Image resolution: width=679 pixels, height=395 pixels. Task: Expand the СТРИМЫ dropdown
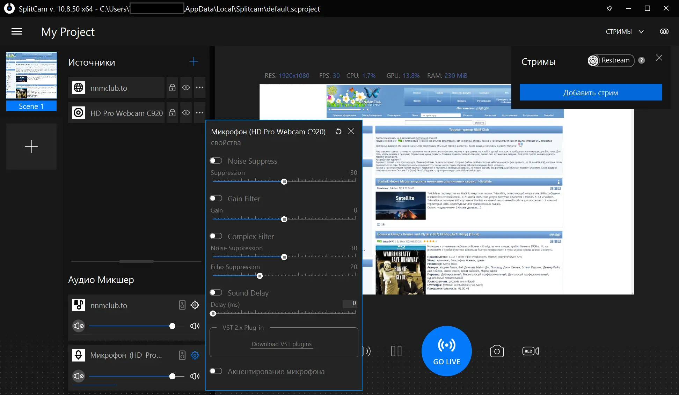click(x=625, y=32)
